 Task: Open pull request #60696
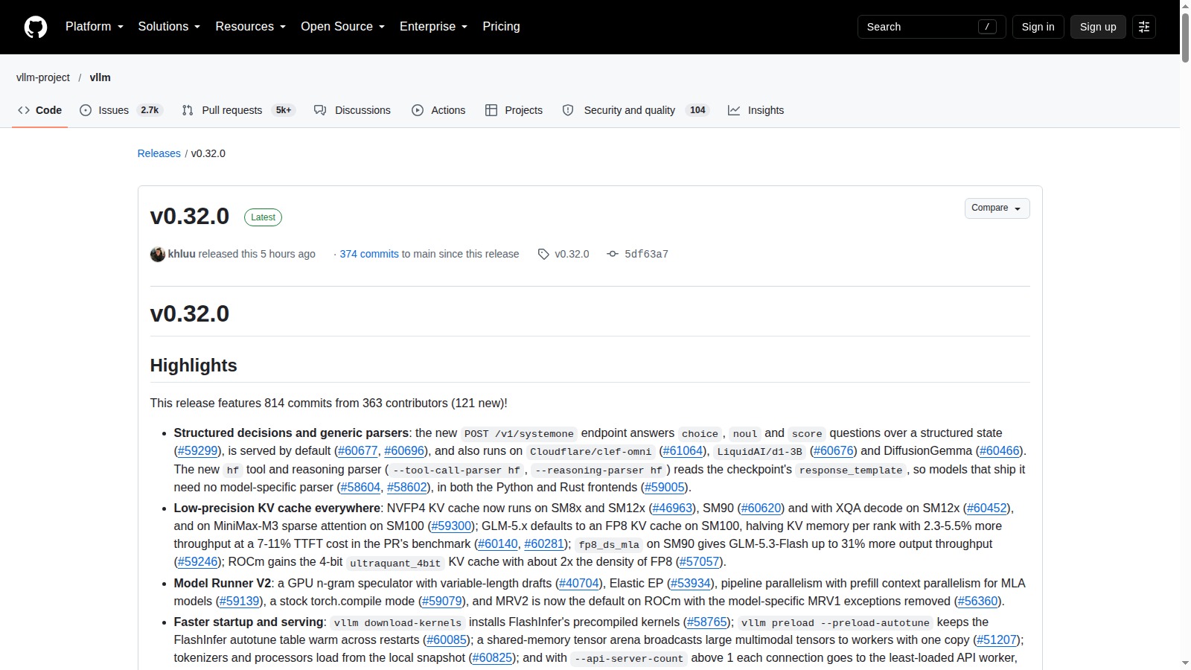(404, 451)
